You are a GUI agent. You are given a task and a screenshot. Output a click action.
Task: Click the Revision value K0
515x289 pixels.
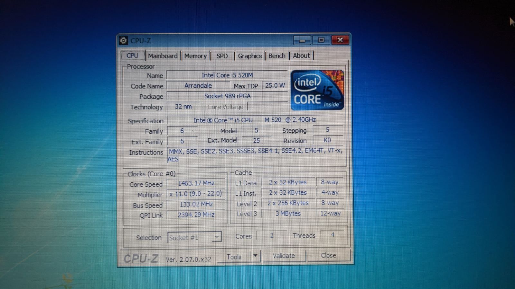coord(328,140)
